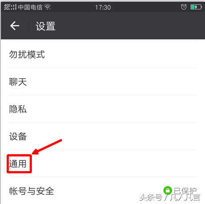Screen dimensions: 205x204
Task: Tap the 4G signal strength icon
Action: click(10, 7)
